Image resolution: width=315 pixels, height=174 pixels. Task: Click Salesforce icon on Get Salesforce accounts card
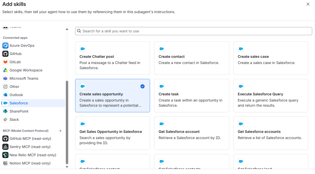tap(241, 124)
